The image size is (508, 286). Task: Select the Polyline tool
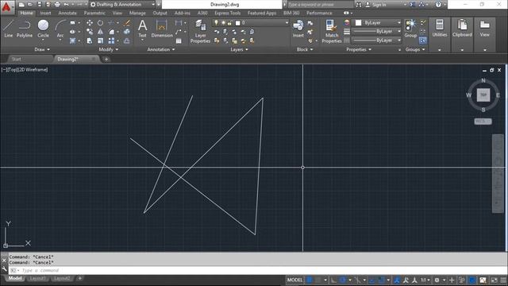25,29
